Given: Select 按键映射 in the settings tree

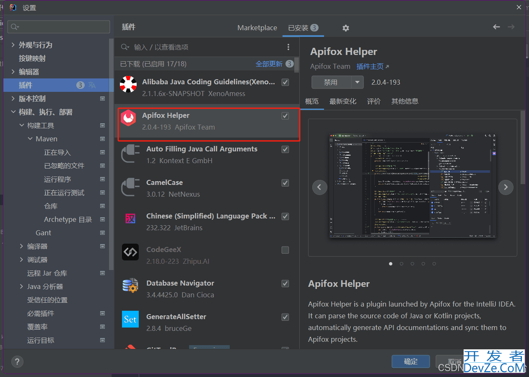Looking at the screenshot, I should click(x=32, y=58).
